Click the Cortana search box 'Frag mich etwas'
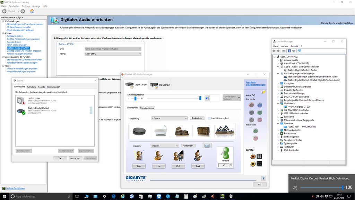 coord(41,197)
